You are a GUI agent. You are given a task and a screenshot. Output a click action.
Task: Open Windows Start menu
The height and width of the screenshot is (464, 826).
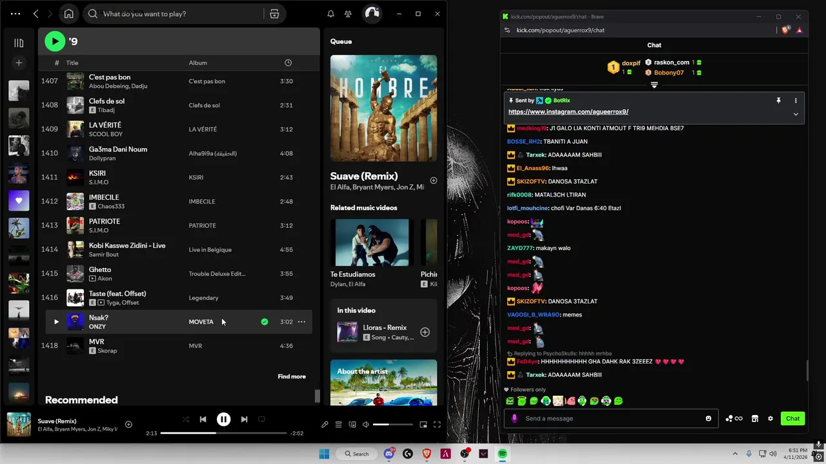(324, 454)
